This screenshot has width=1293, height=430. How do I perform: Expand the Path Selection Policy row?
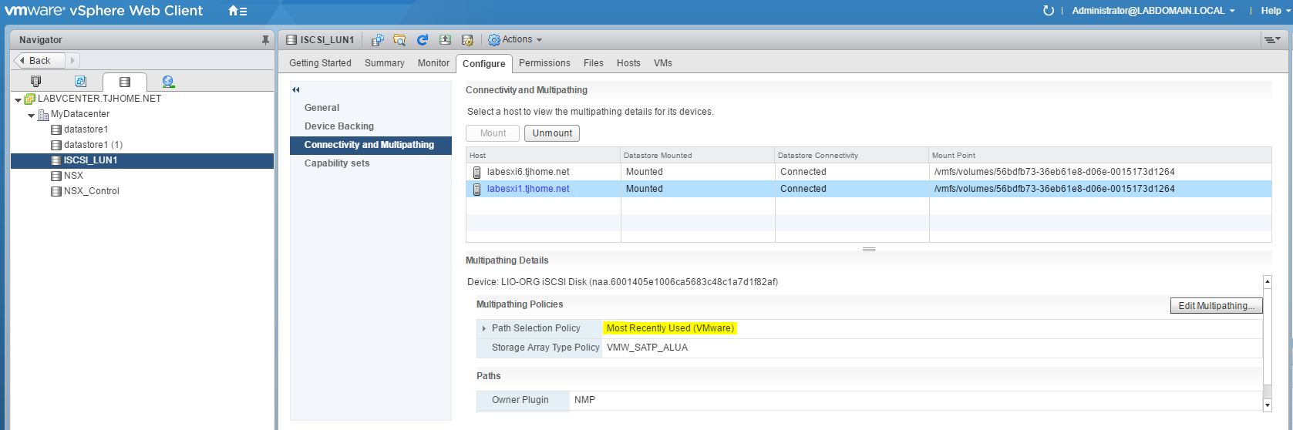pyautogui.click(x=484, y=328)
